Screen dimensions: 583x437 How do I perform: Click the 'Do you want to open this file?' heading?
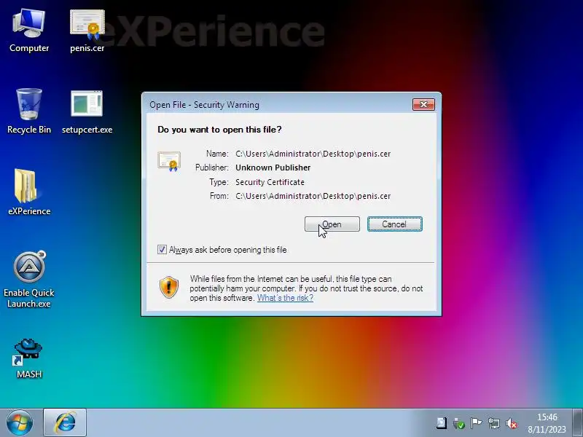pyautogui.click(x=219, y=130)
